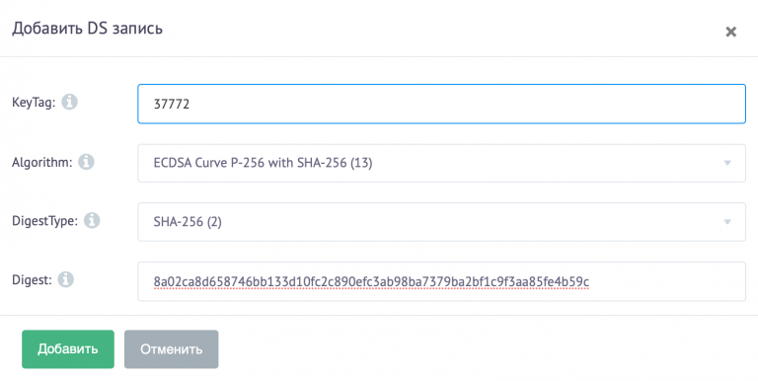Click the 37772 value text

click(x=171, y=104)
